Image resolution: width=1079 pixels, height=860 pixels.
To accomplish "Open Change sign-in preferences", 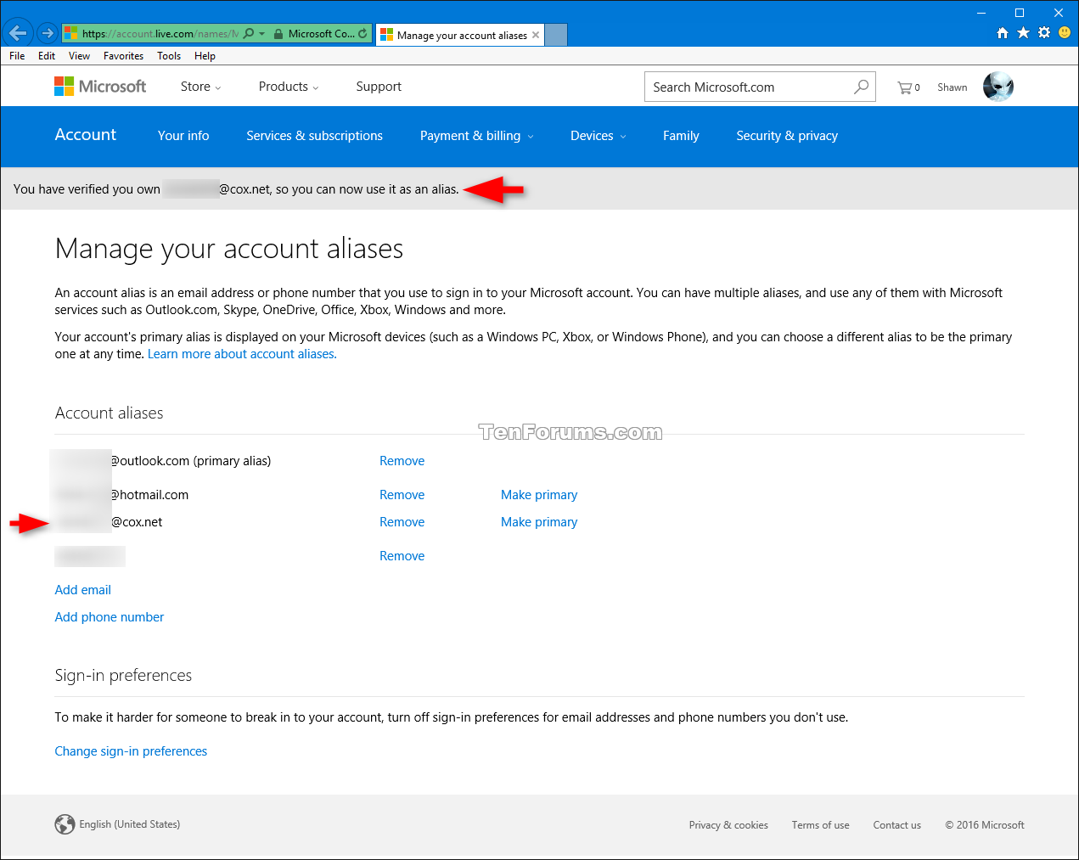I will tap(131, 751).
